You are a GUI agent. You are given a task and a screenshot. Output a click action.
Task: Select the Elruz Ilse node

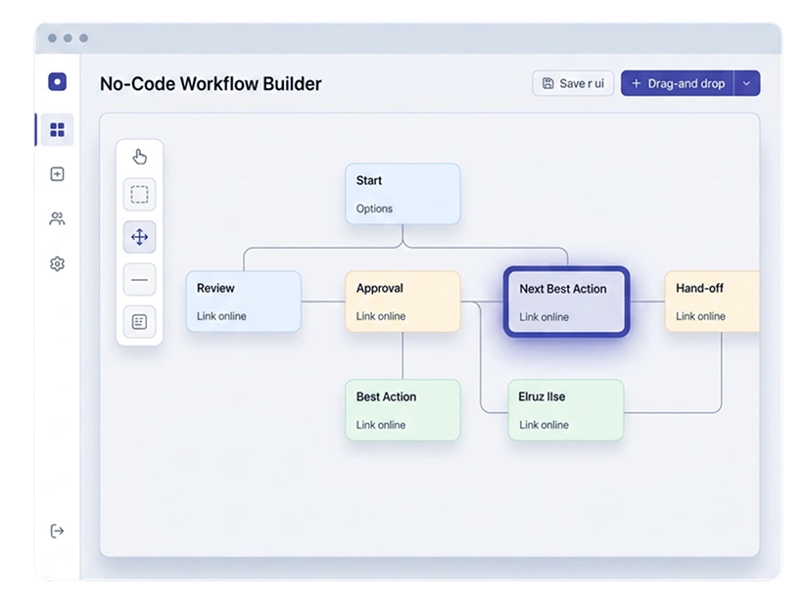click(566, 410)
